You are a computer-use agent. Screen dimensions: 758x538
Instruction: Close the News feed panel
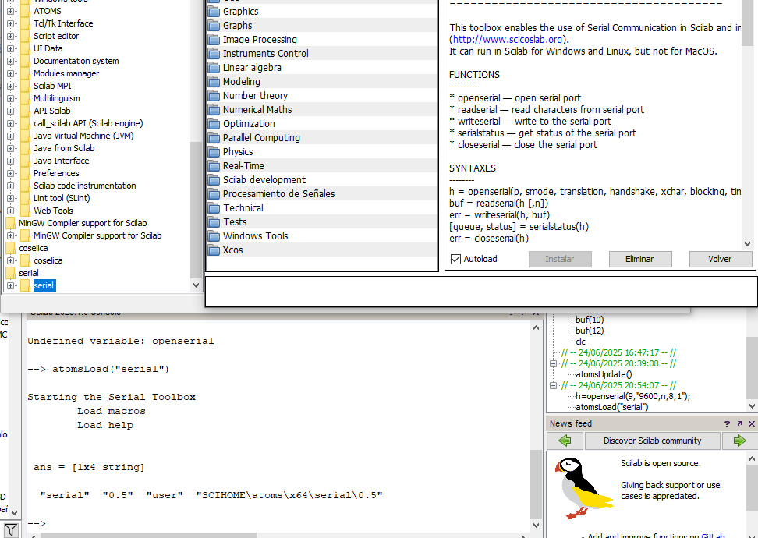click(x=751, y=423)
